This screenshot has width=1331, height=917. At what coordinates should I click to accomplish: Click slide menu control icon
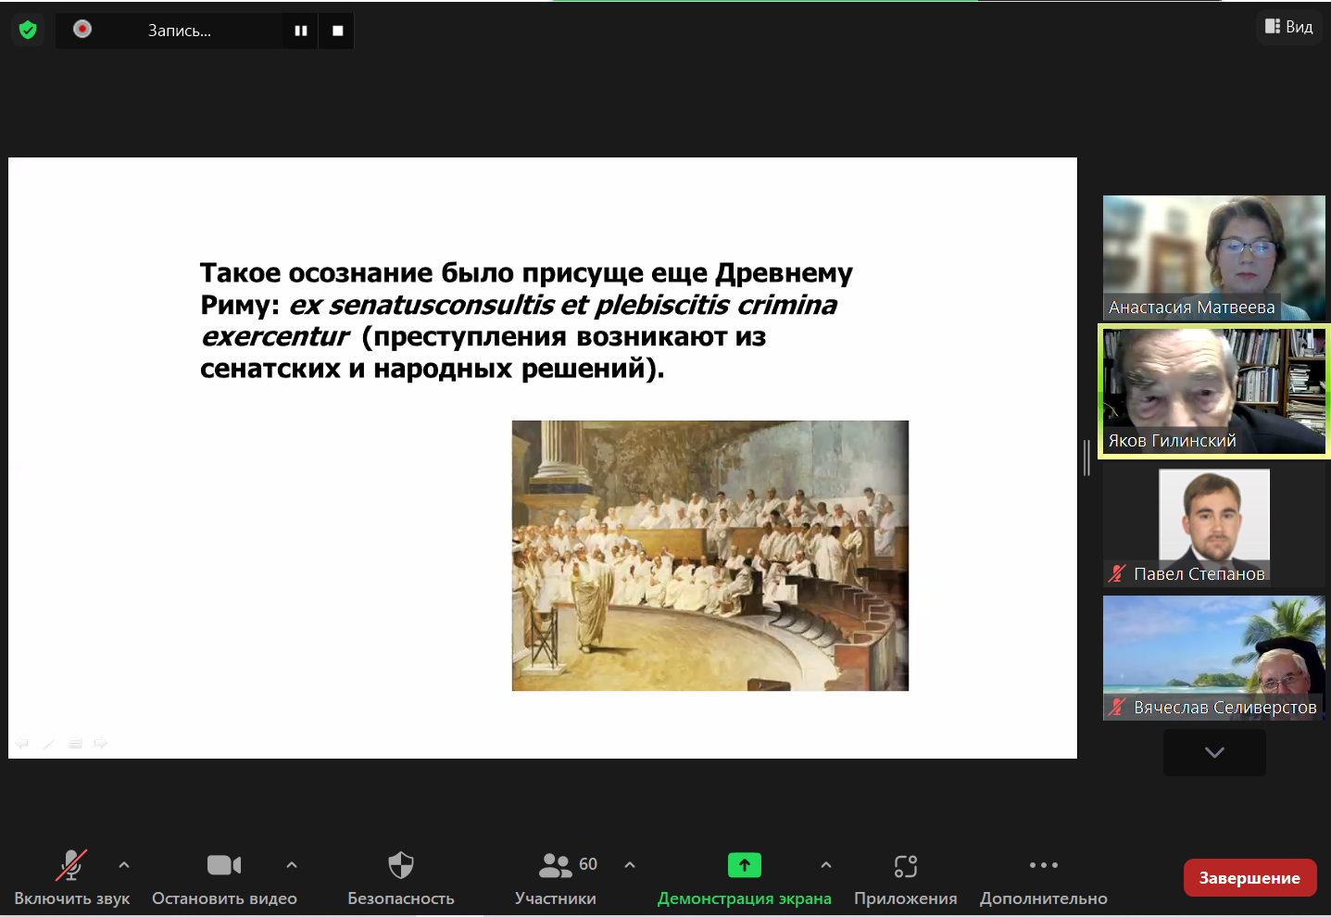(75, 743)
